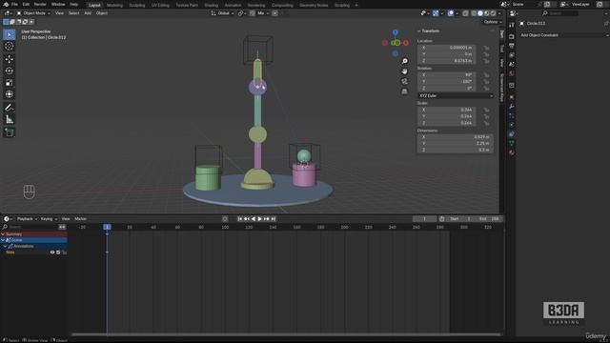Jump to the first frame
610x343 pixels.
(x=240, y=219)
